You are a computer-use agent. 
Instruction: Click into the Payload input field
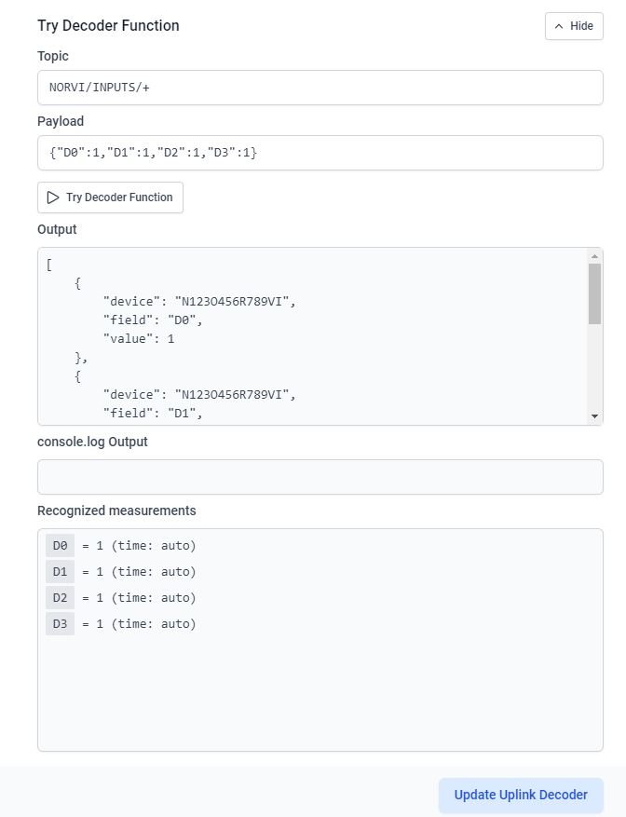(320, 152)
